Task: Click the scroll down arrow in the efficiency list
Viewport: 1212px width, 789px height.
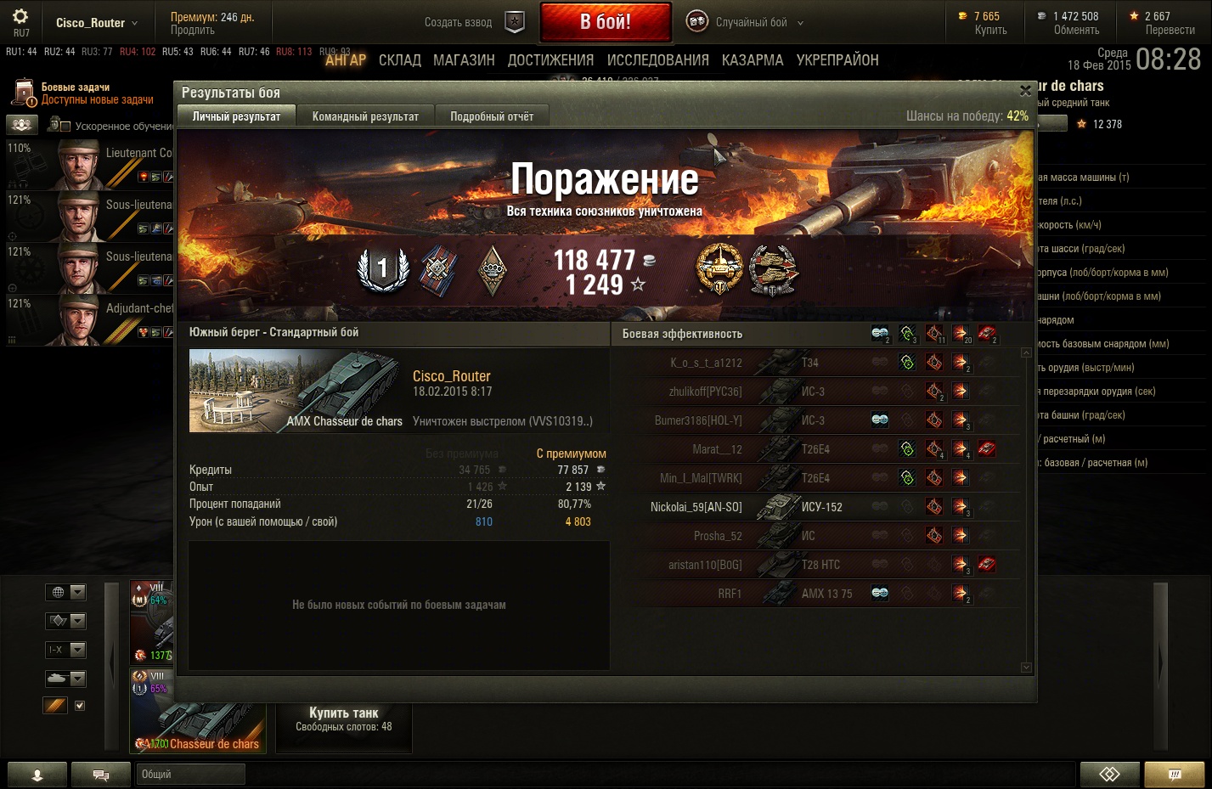Action: (1026, 668)
